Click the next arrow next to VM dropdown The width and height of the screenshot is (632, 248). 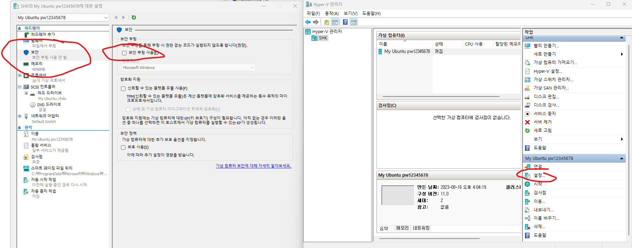[x=123, y=17]
